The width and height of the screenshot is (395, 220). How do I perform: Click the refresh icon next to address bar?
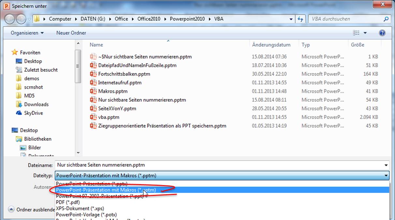pyautogui.click(x=300, y=19)
